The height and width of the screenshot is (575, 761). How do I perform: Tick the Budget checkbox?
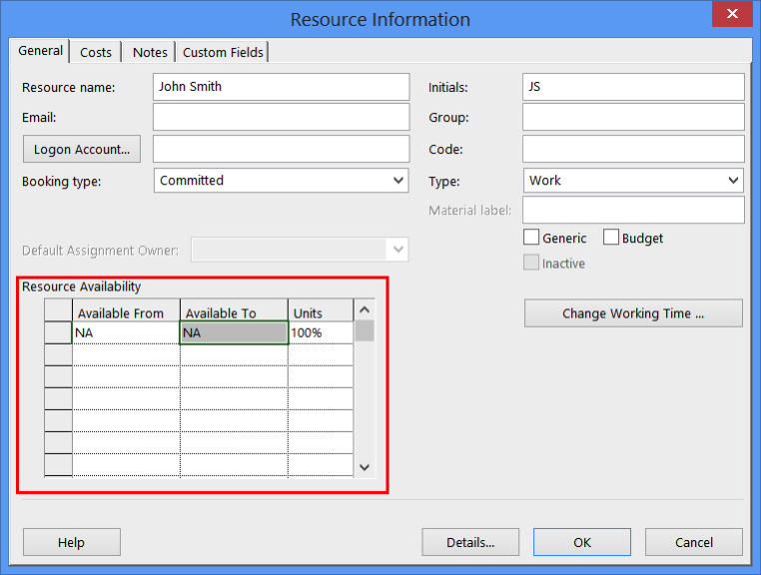pyautogui.click(x=611, y=238)
